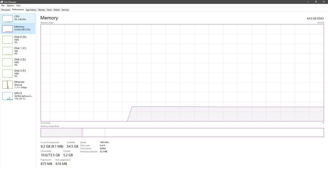The image size is (328, 170).
Task: Select the Disk 2 (E:) graph thumbnail
Action: click(7, 62)
